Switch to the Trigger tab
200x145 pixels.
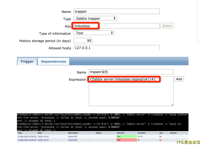point(27,61)
